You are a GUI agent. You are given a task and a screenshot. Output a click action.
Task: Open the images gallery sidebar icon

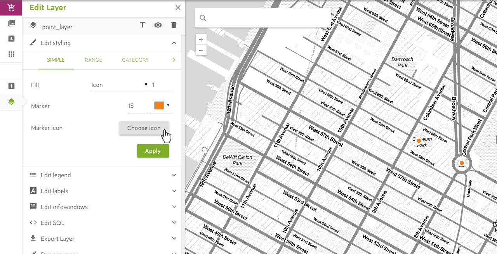click(x=11, y=23)
